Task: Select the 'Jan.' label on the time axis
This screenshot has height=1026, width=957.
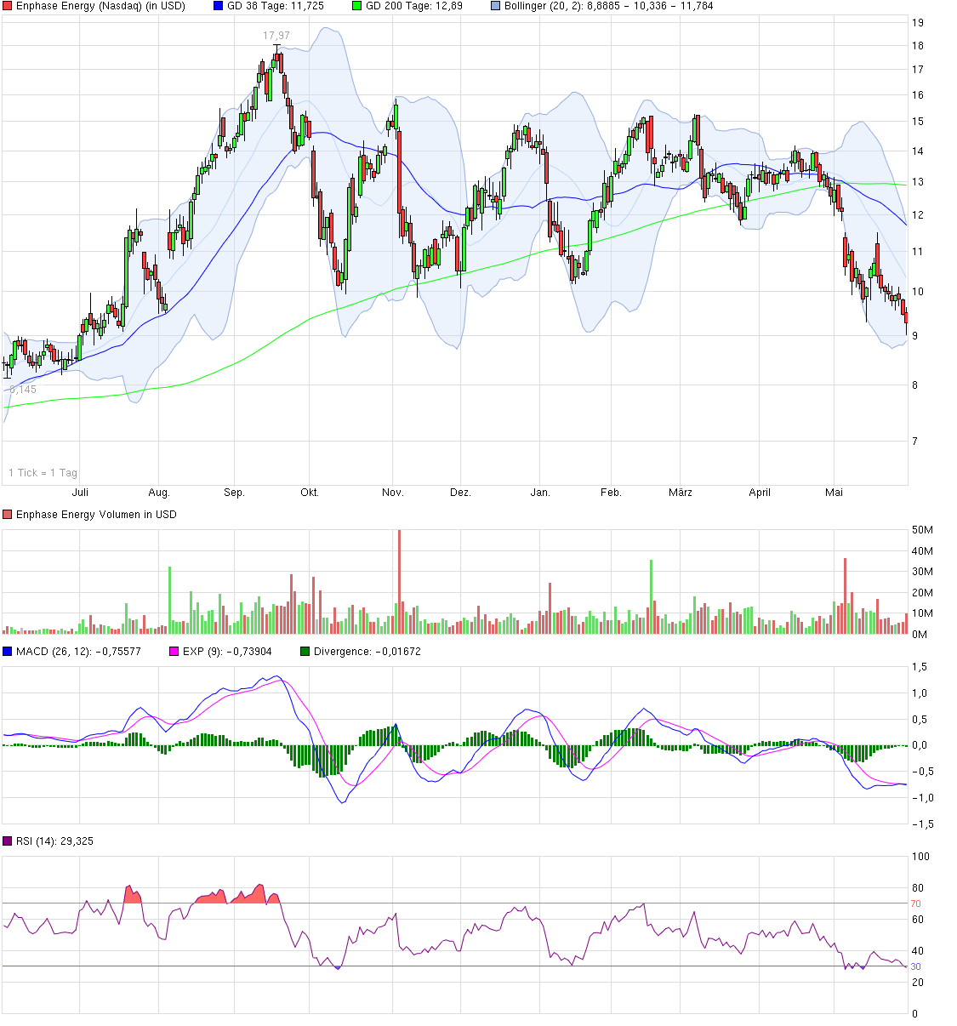Action: click(542, 492)
